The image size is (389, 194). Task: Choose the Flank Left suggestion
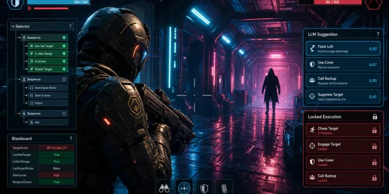[343, 48]
